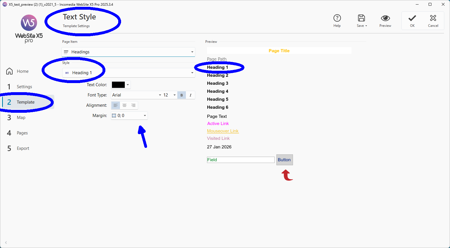Screen dimensions: 450x248
Task: Go to the Settings step
Action: (x=24, y=87)
